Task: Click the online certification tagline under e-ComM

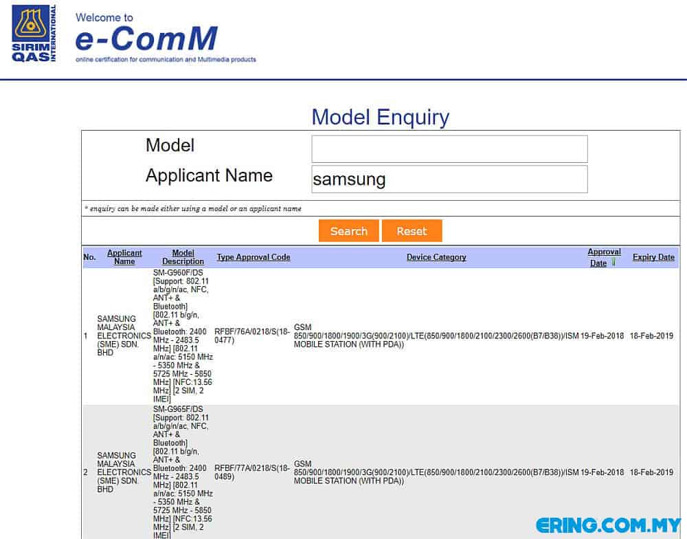Action: pos(166,59)
